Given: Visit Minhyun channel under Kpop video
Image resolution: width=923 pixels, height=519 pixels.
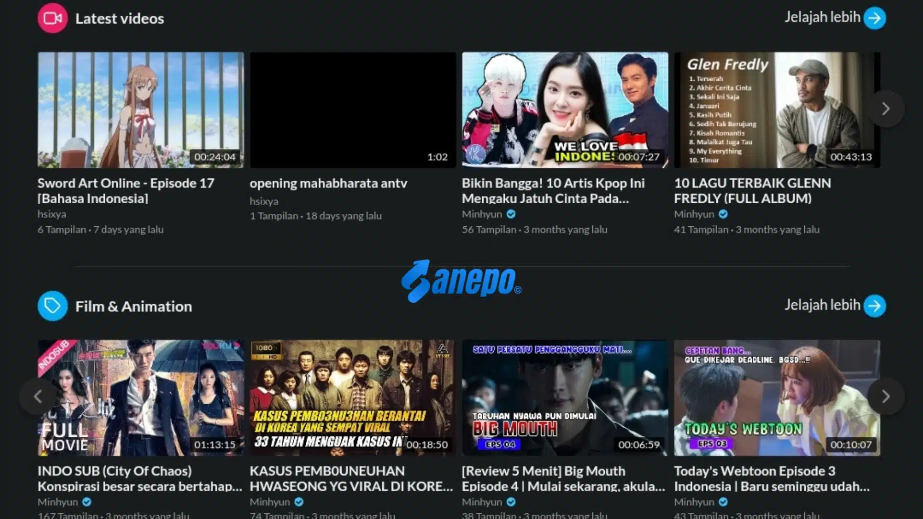Looking at the screenshot, I should point(482,214).
